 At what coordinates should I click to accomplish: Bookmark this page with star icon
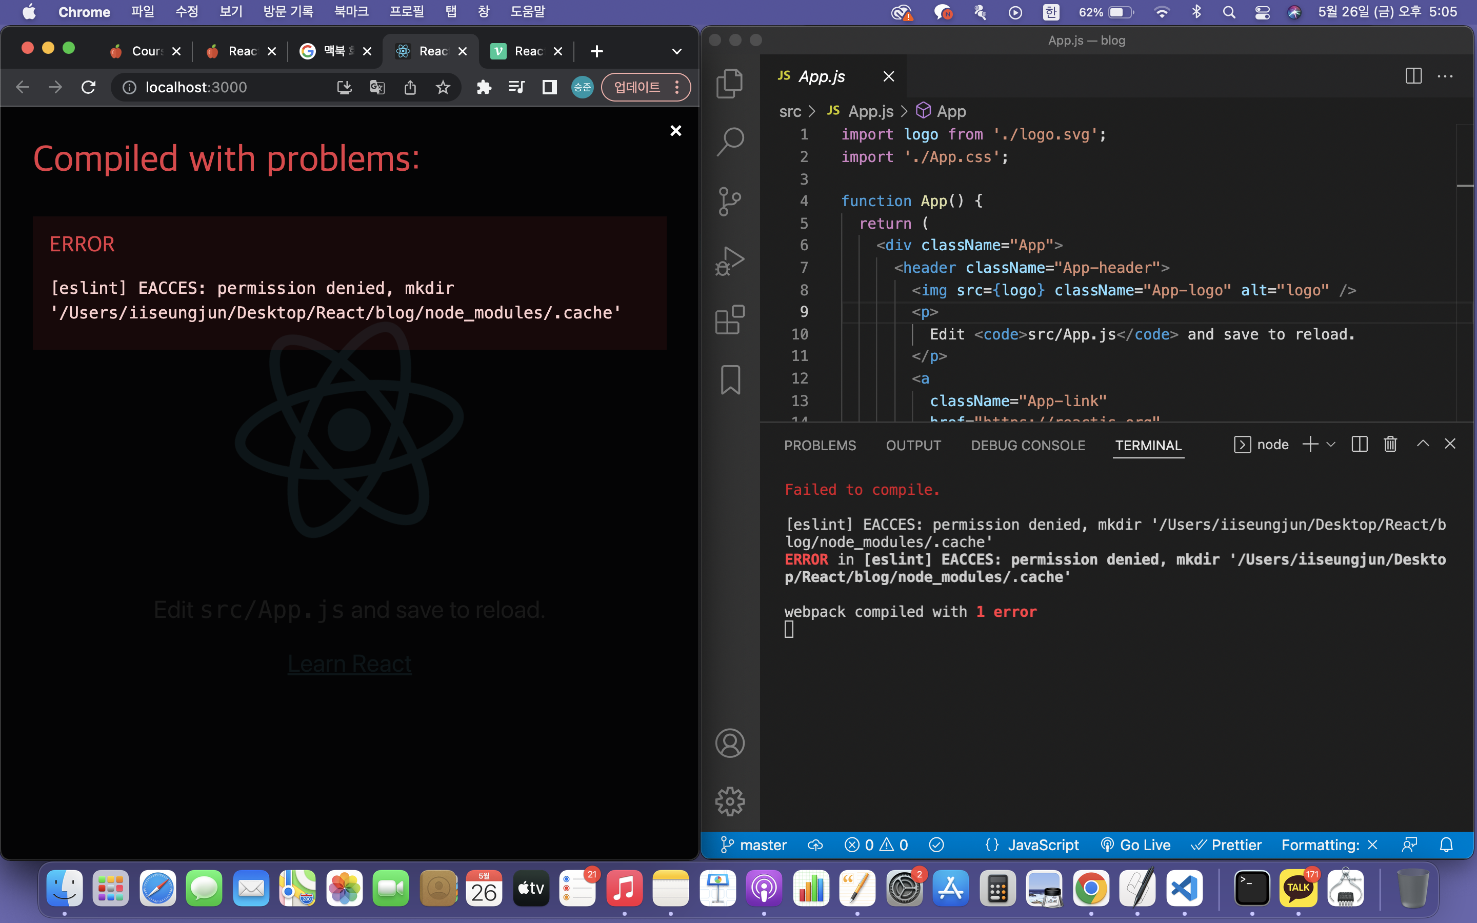443,87
